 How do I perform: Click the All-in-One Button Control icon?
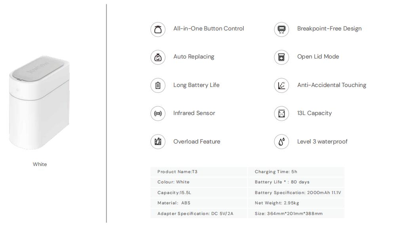click(158, 29)
